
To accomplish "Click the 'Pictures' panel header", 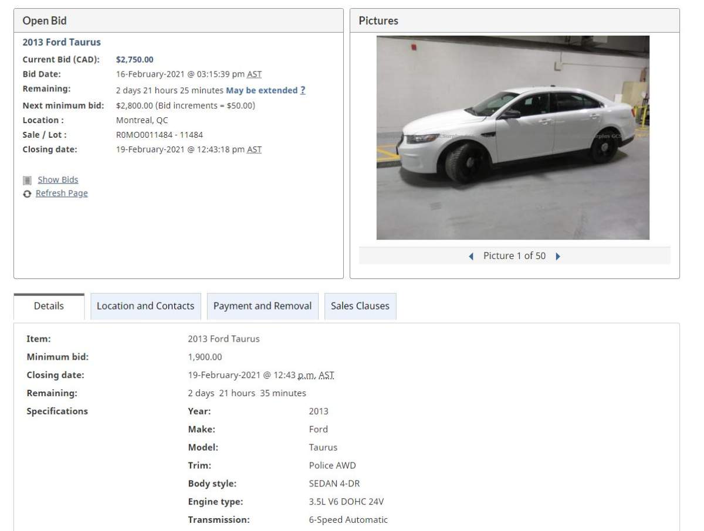I will (x=515, y=21).
